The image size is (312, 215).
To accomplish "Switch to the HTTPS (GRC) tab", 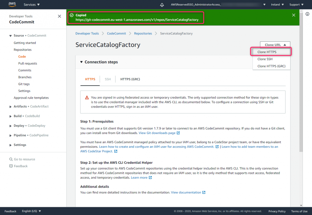I will click(x=130, y=79).
